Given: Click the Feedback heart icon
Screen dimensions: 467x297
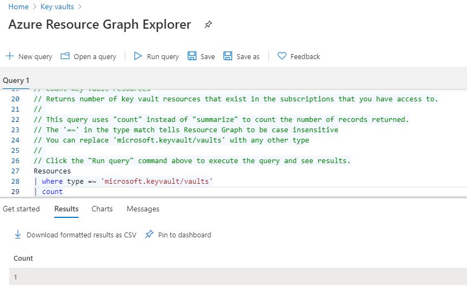Looking at the screenshot, I should pos(282,56).
